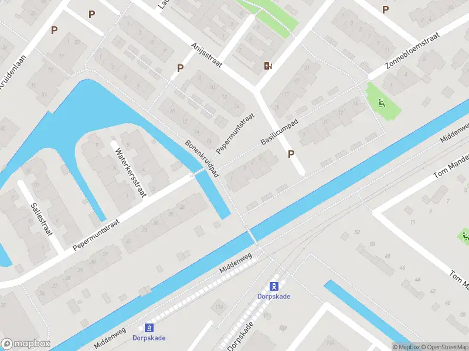Select the Zonnebloemstraat street label
This screenshot has width=469, height=351.
pyautogui.click(x=413, y=50)
